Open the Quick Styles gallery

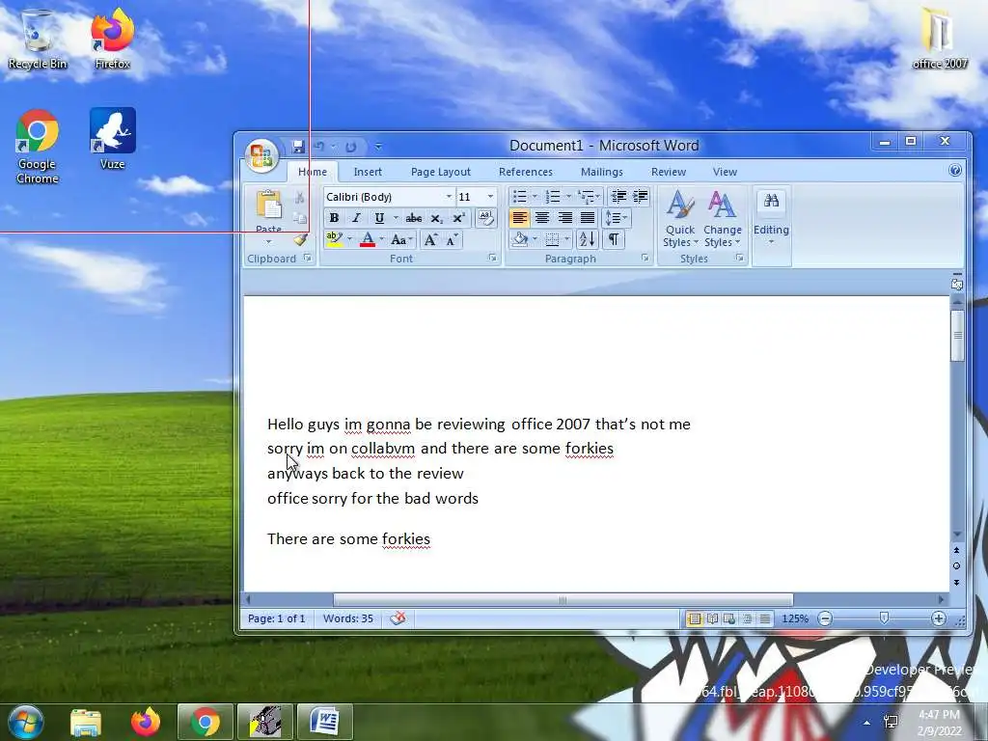(x=680, y=218)
